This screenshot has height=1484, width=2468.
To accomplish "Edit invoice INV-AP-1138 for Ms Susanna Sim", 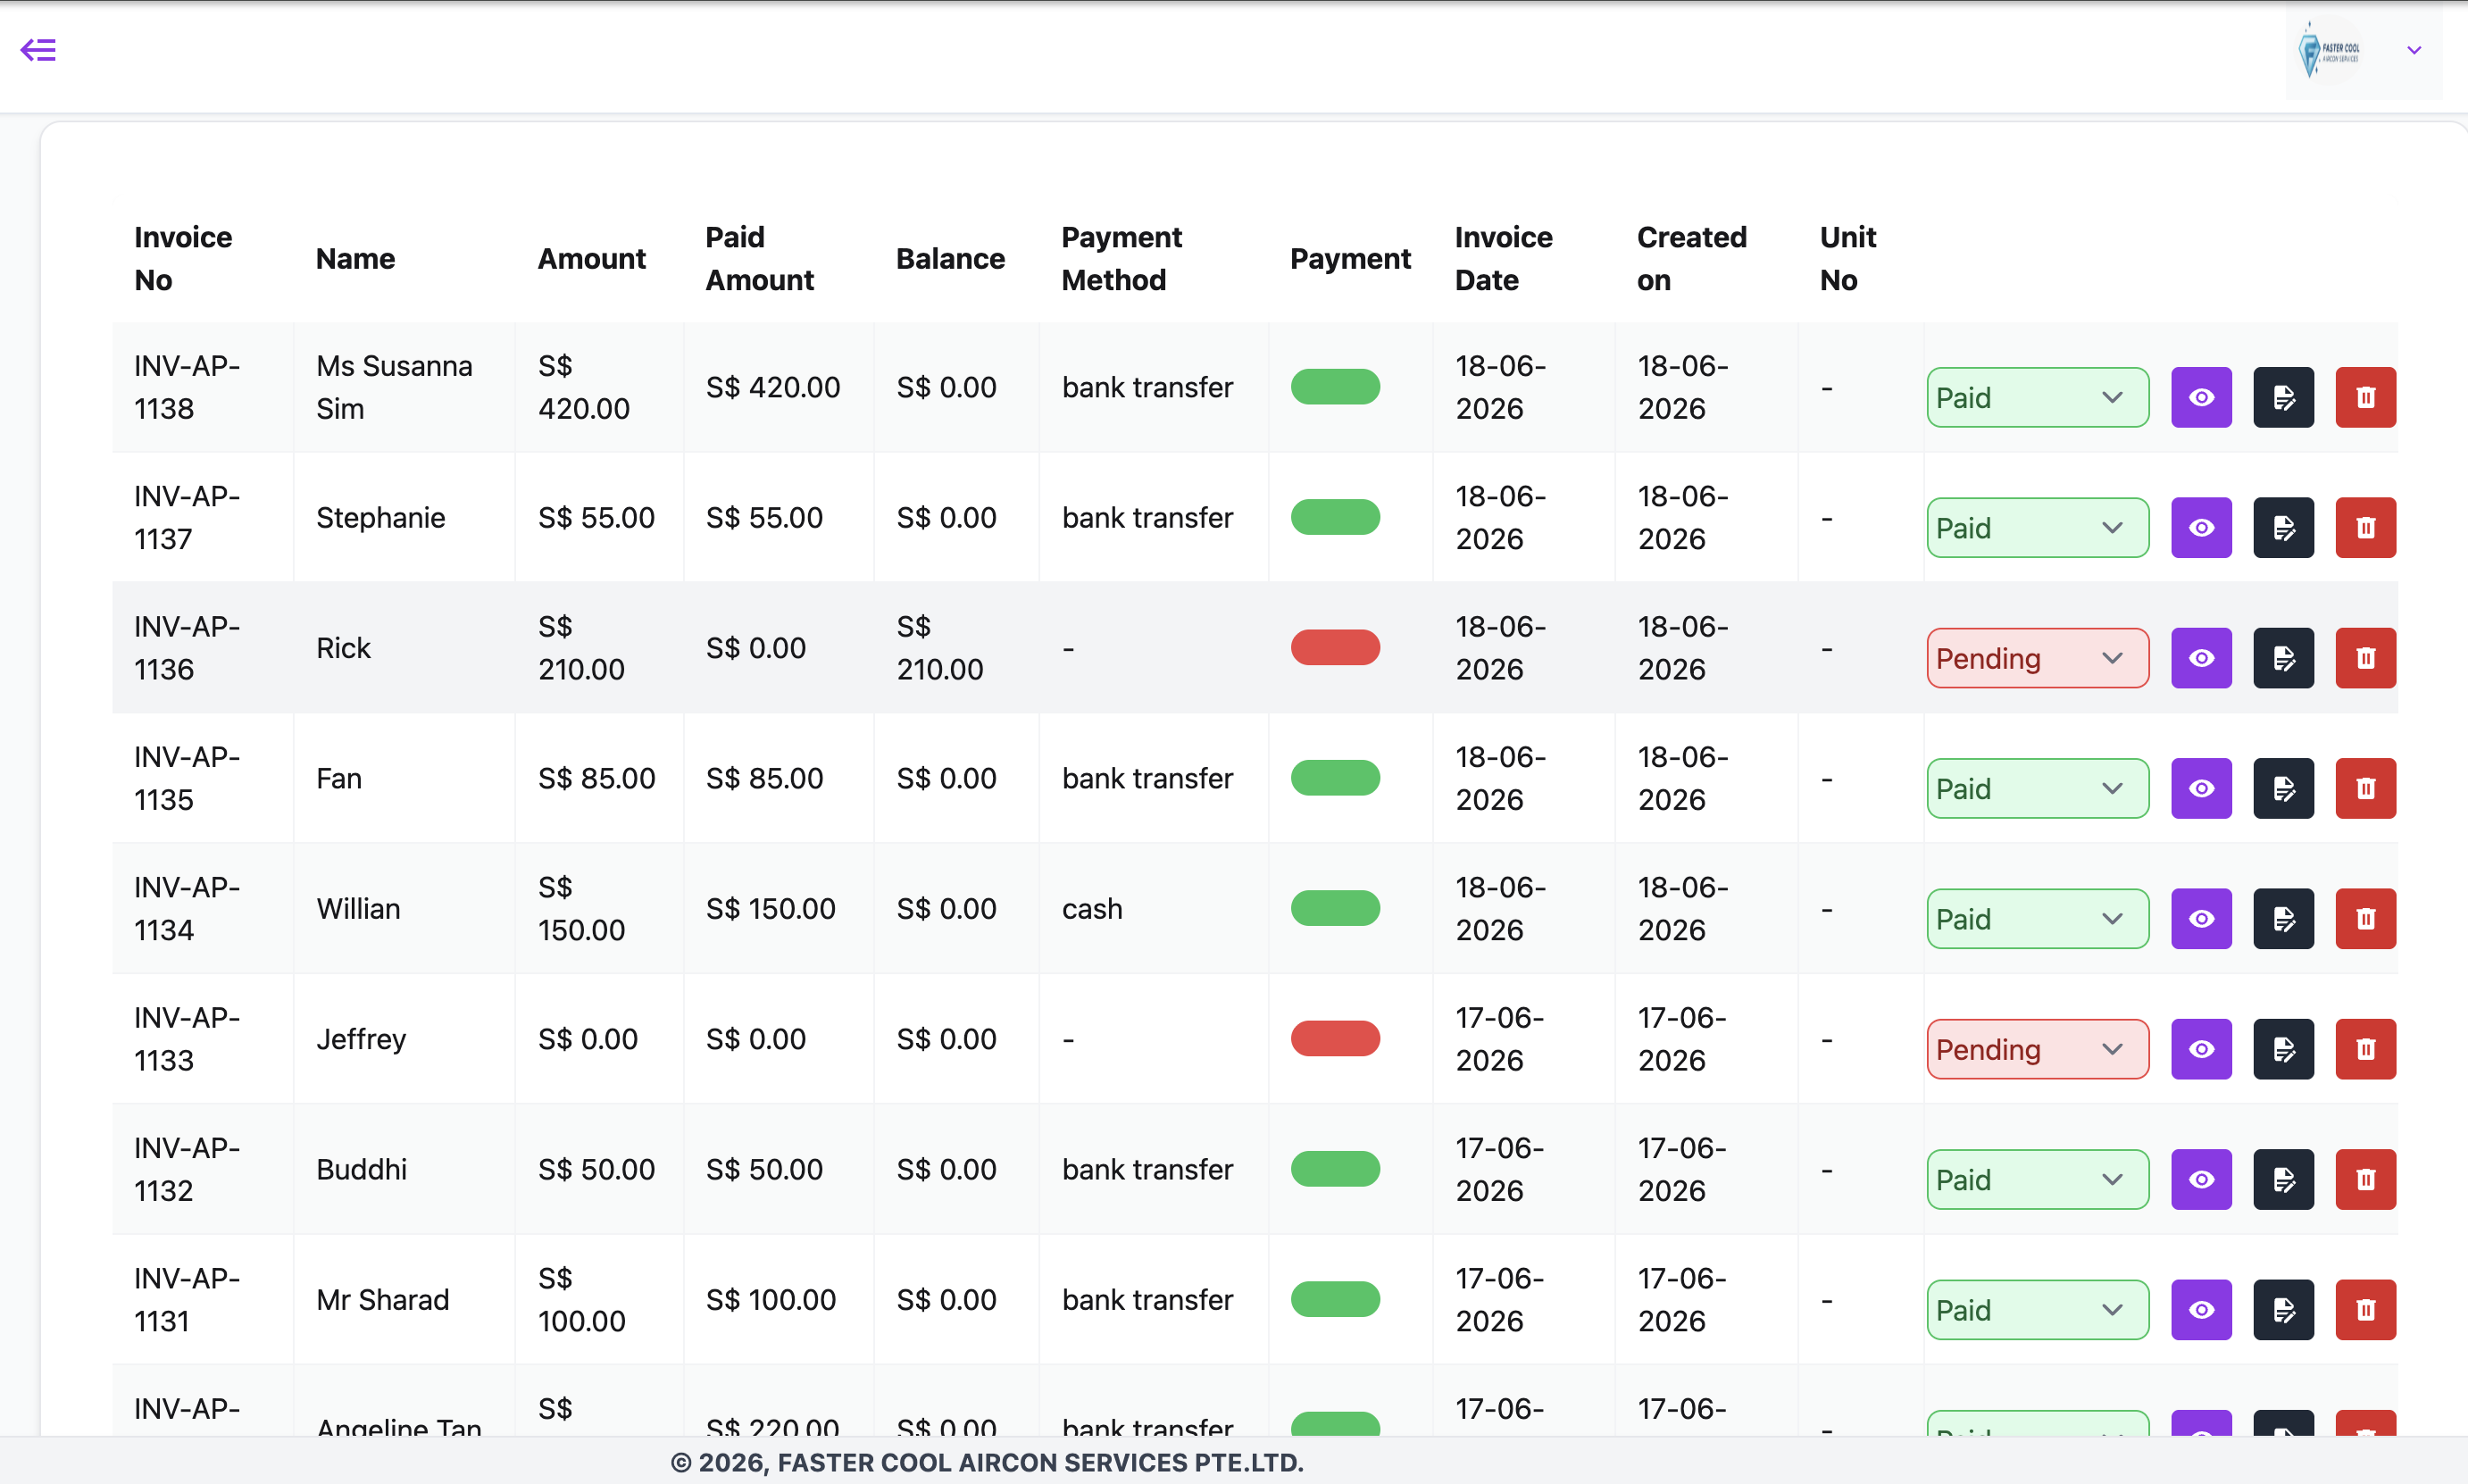I will tap(2283, 397).
